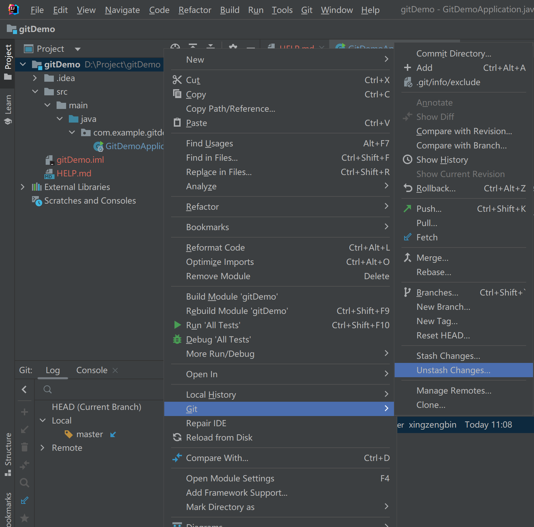
Task: Click the Debug 'All Tests' bug icon
Action: click(177, 339)
